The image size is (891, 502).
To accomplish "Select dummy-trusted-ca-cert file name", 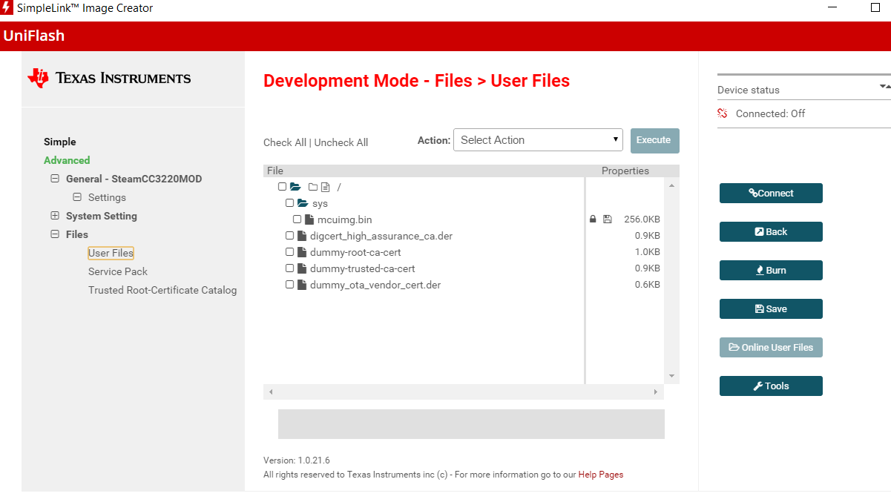I will pos(363,268).
